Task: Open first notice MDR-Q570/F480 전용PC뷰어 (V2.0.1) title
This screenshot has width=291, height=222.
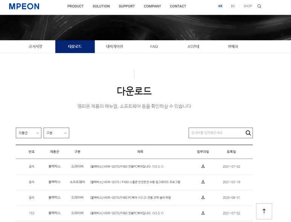Action: tap(127, 166)
